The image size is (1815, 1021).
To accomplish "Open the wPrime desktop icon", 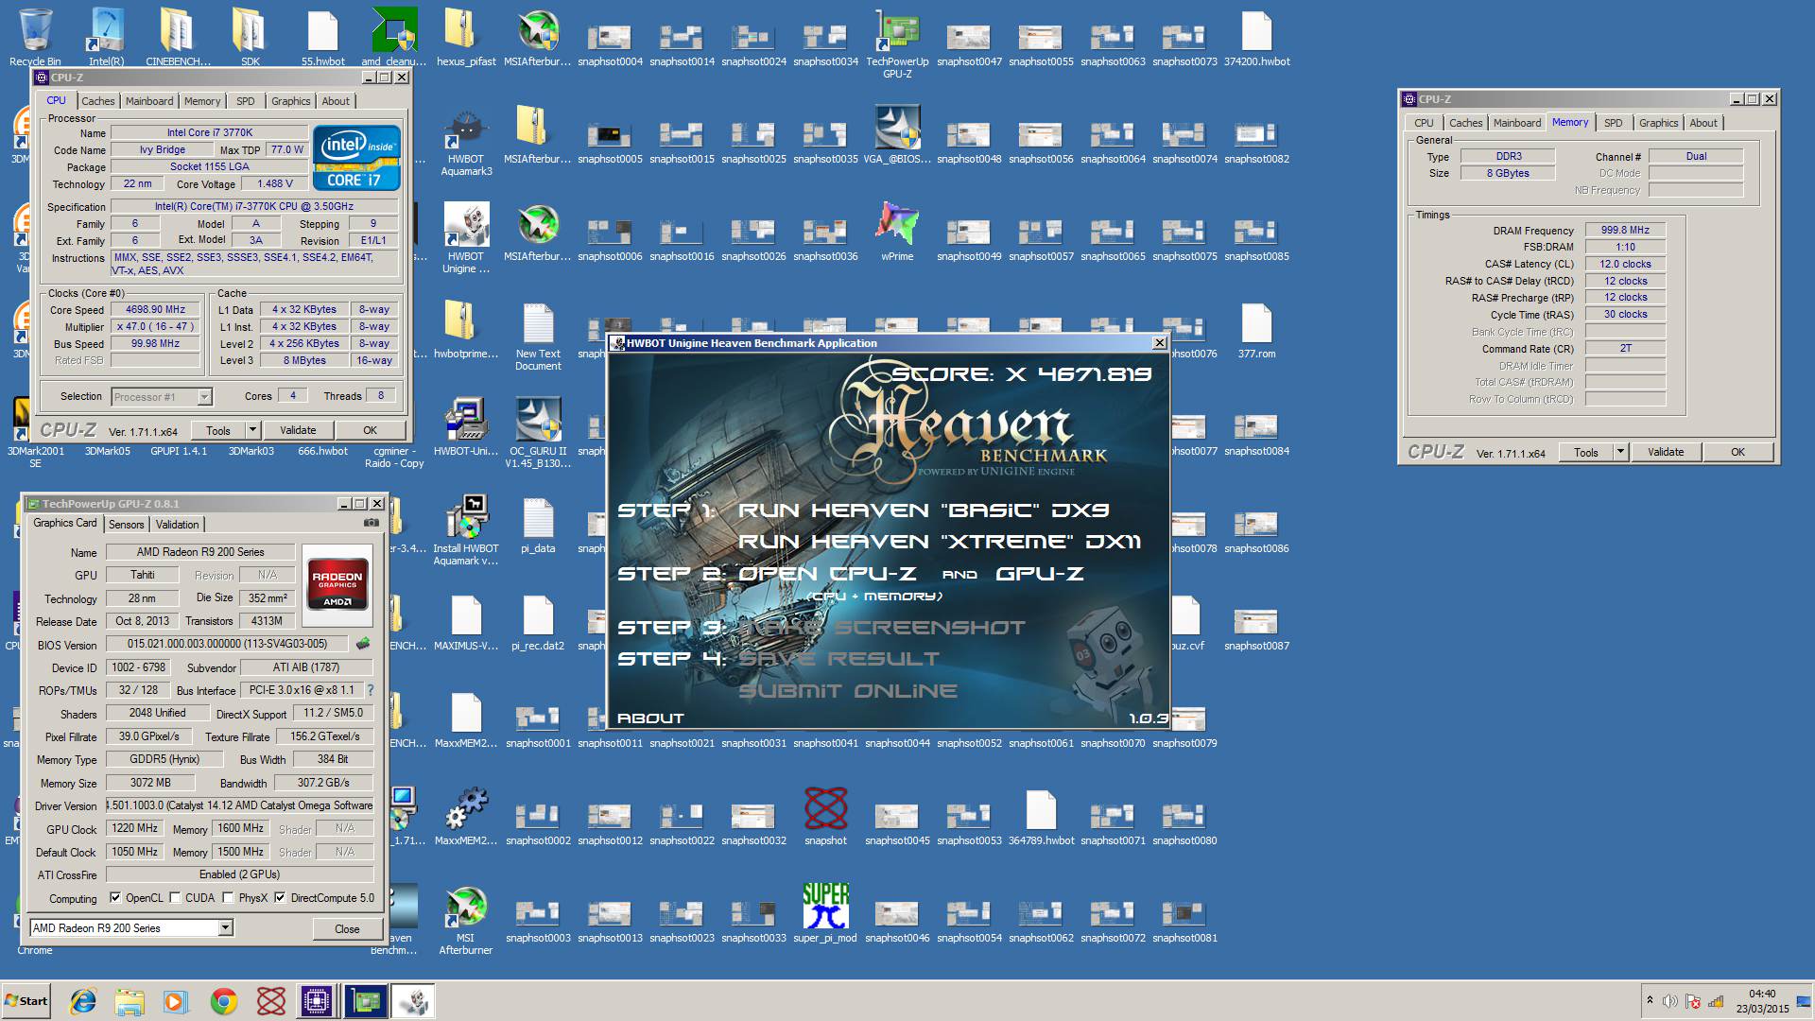I will point(897,231).
